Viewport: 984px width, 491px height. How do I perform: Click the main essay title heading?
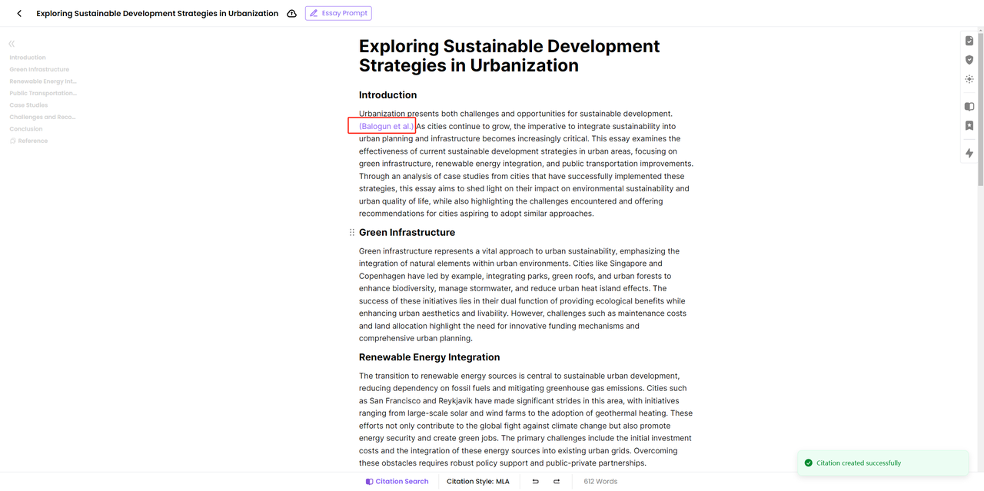[509, 56]
